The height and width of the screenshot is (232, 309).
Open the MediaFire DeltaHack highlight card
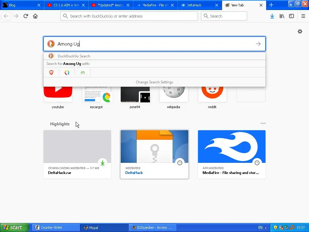tap(154, 154)
